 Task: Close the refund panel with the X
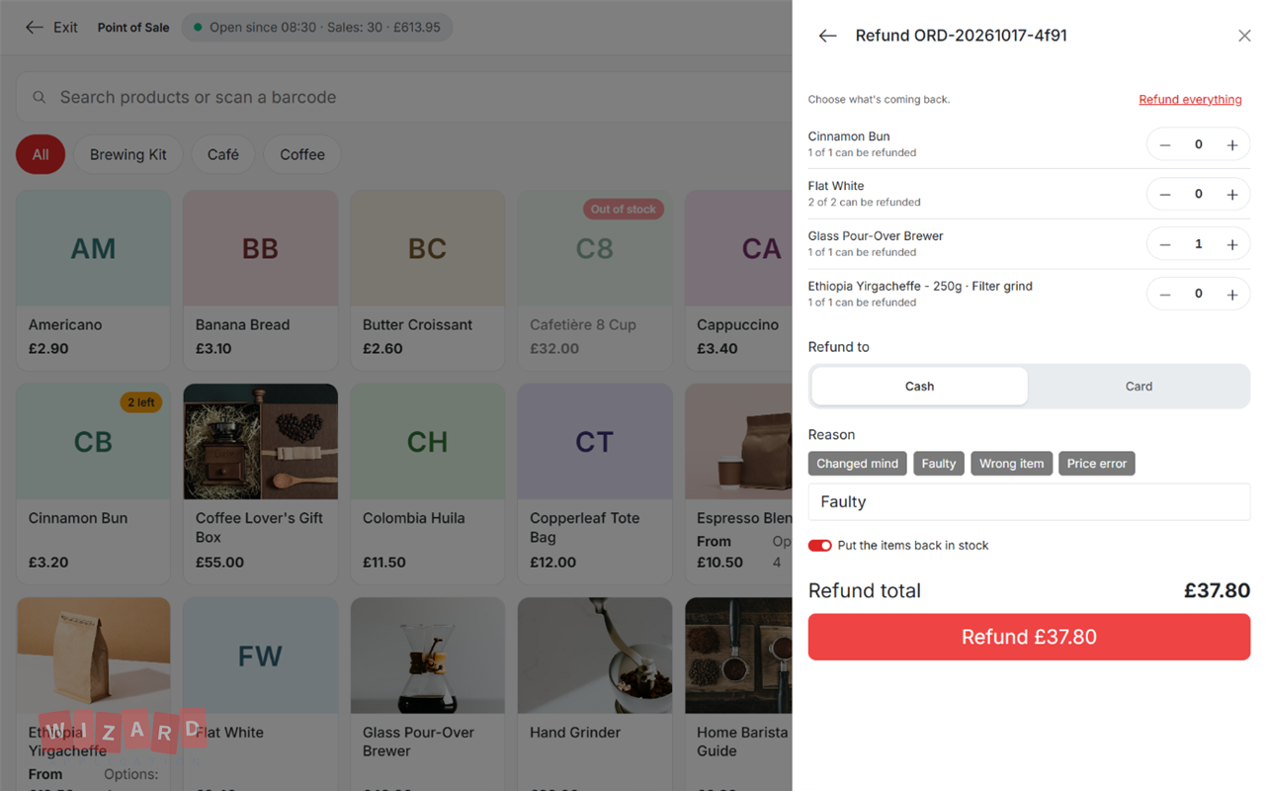1244,36
